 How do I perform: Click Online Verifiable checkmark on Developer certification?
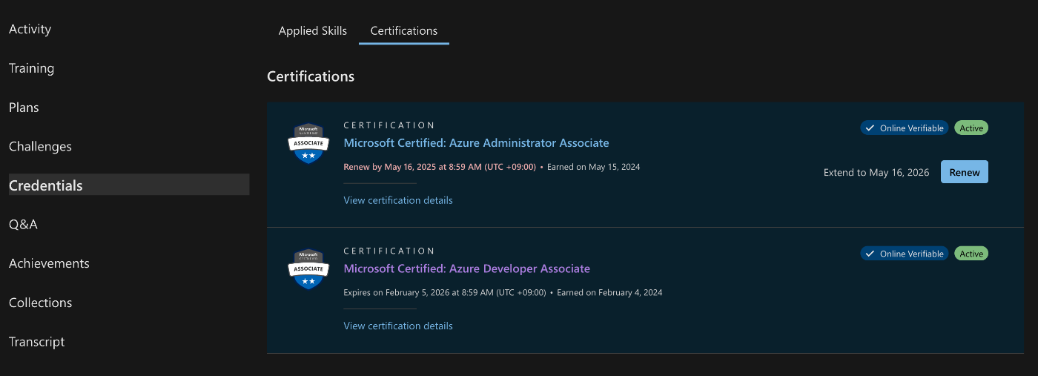[869, 254]
